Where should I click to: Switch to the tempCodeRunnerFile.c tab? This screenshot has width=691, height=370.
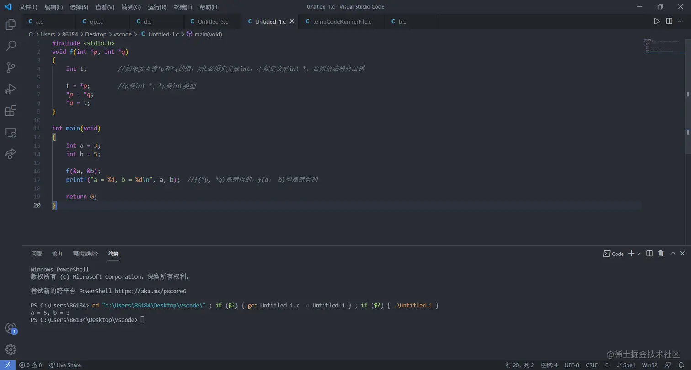341,21
